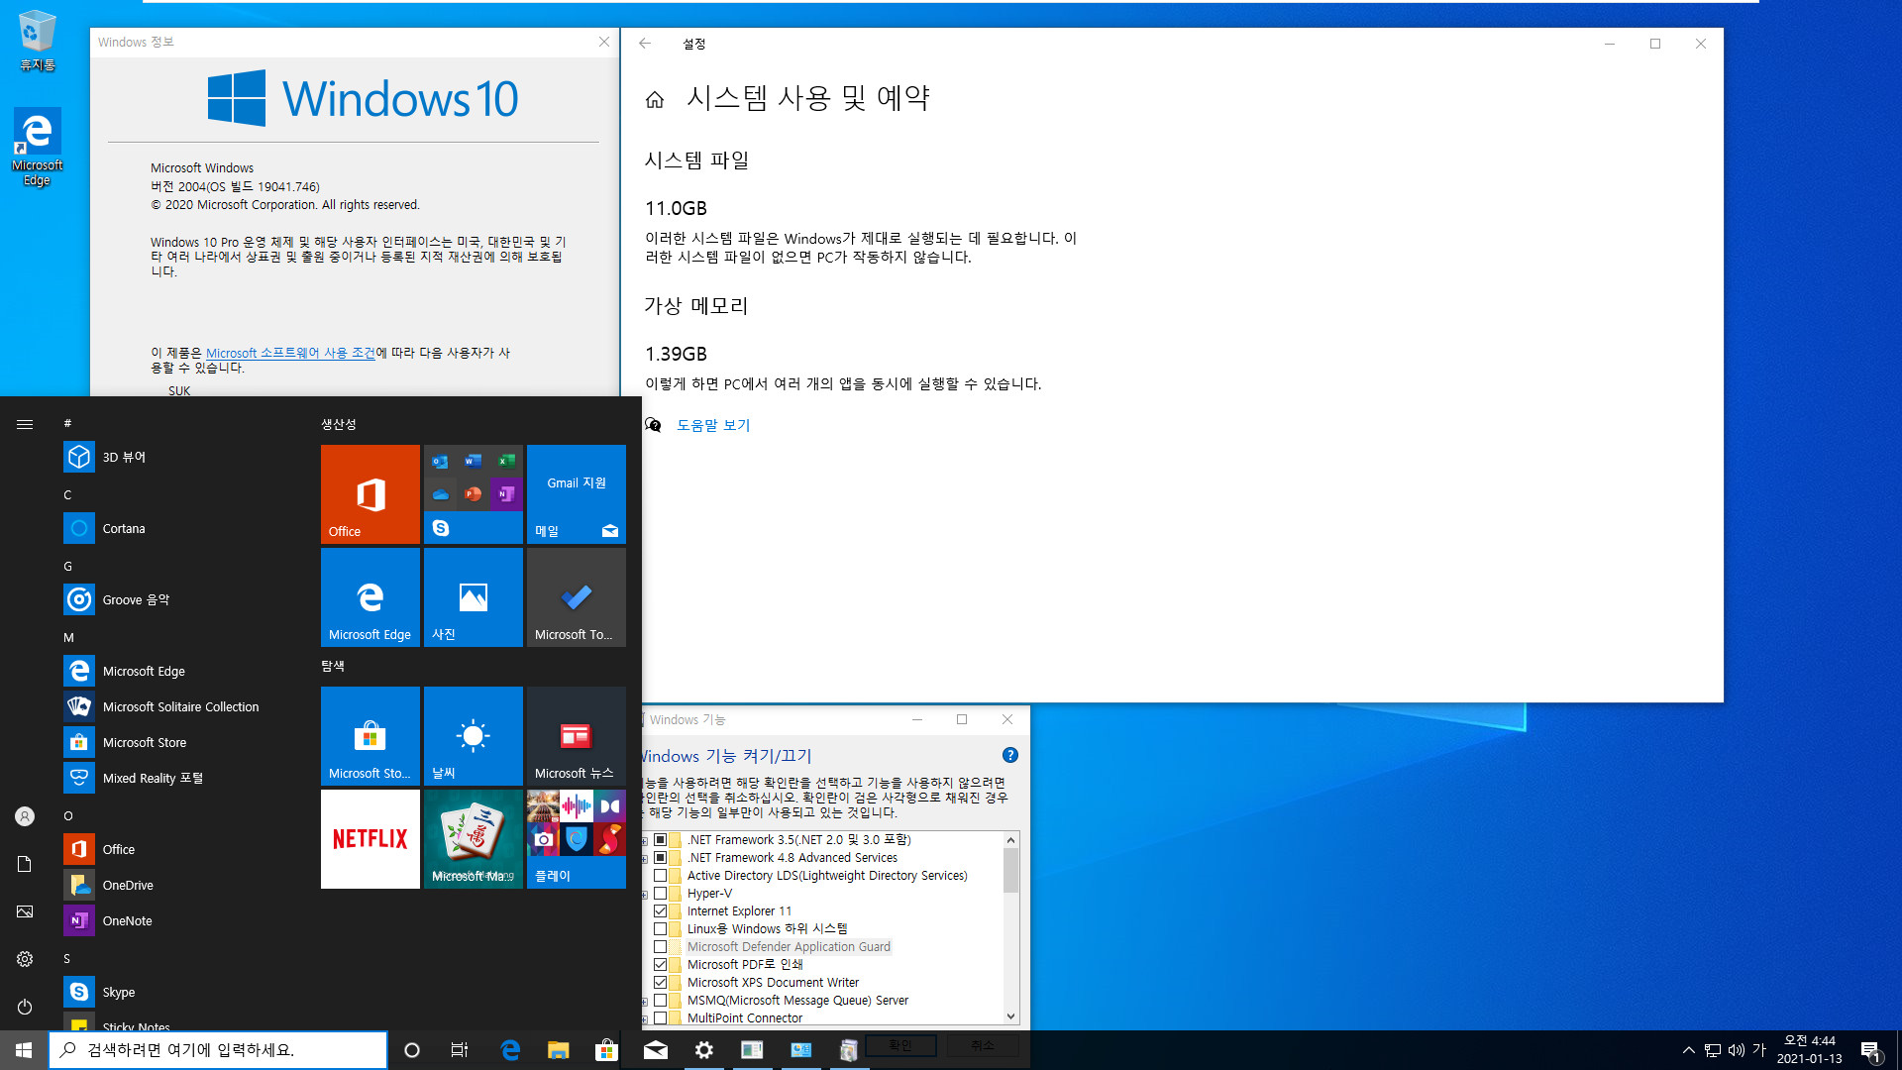Image resolution: width=1902 pixels, height=1070 pixels.
Task: Open the Microsoft 뉴스 tile
Action: coord(577,736)
